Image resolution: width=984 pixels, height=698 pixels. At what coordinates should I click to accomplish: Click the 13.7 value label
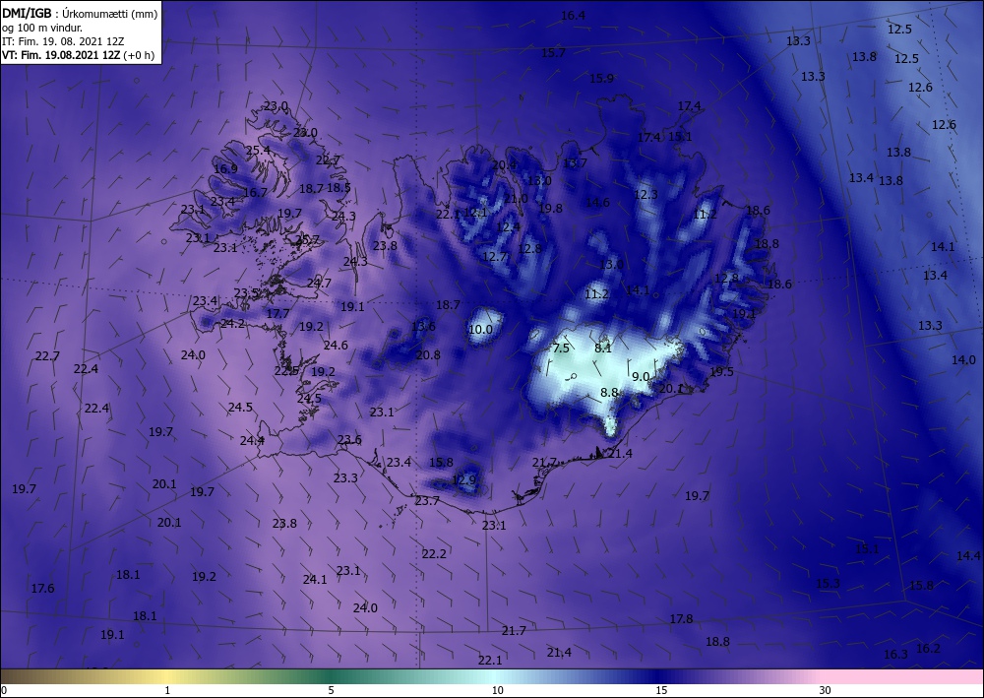(575, 163)
